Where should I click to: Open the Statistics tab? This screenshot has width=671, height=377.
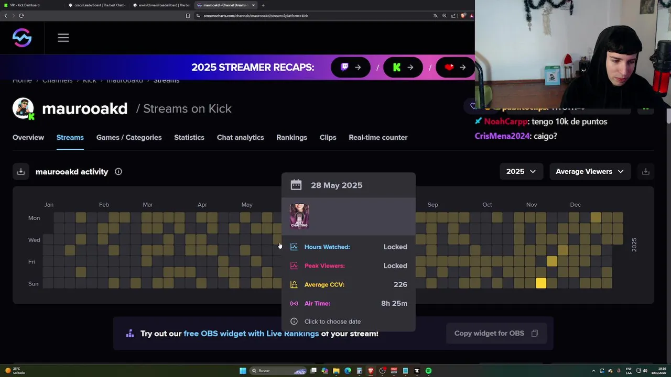point(189,137)
